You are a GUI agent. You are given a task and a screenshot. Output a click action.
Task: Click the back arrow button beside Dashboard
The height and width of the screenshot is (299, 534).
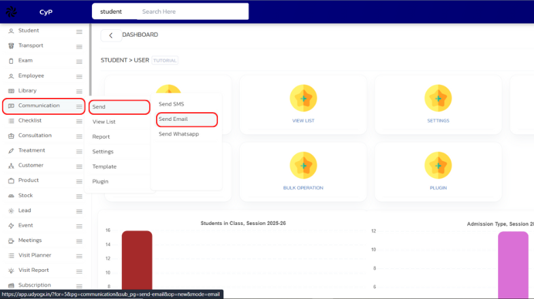pyautogui.click(x=110, y=35)
